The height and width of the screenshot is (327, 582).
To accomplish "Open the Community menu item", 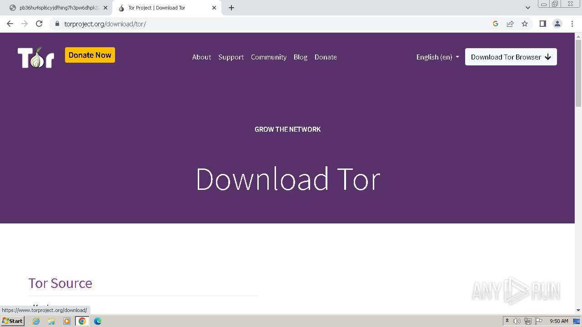I will click(269, 57).
